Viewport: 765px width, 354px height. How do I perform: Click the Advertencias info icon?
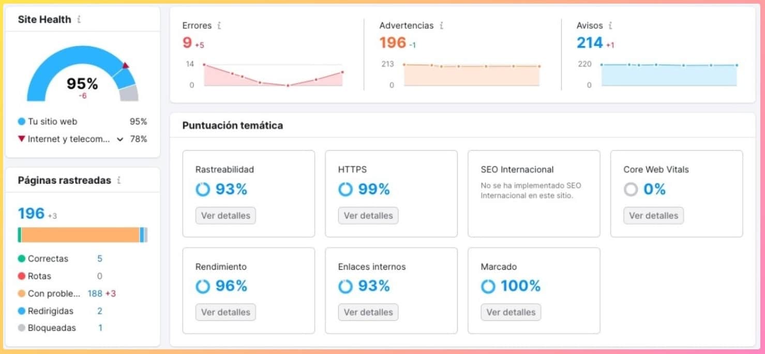click(441, 25)
